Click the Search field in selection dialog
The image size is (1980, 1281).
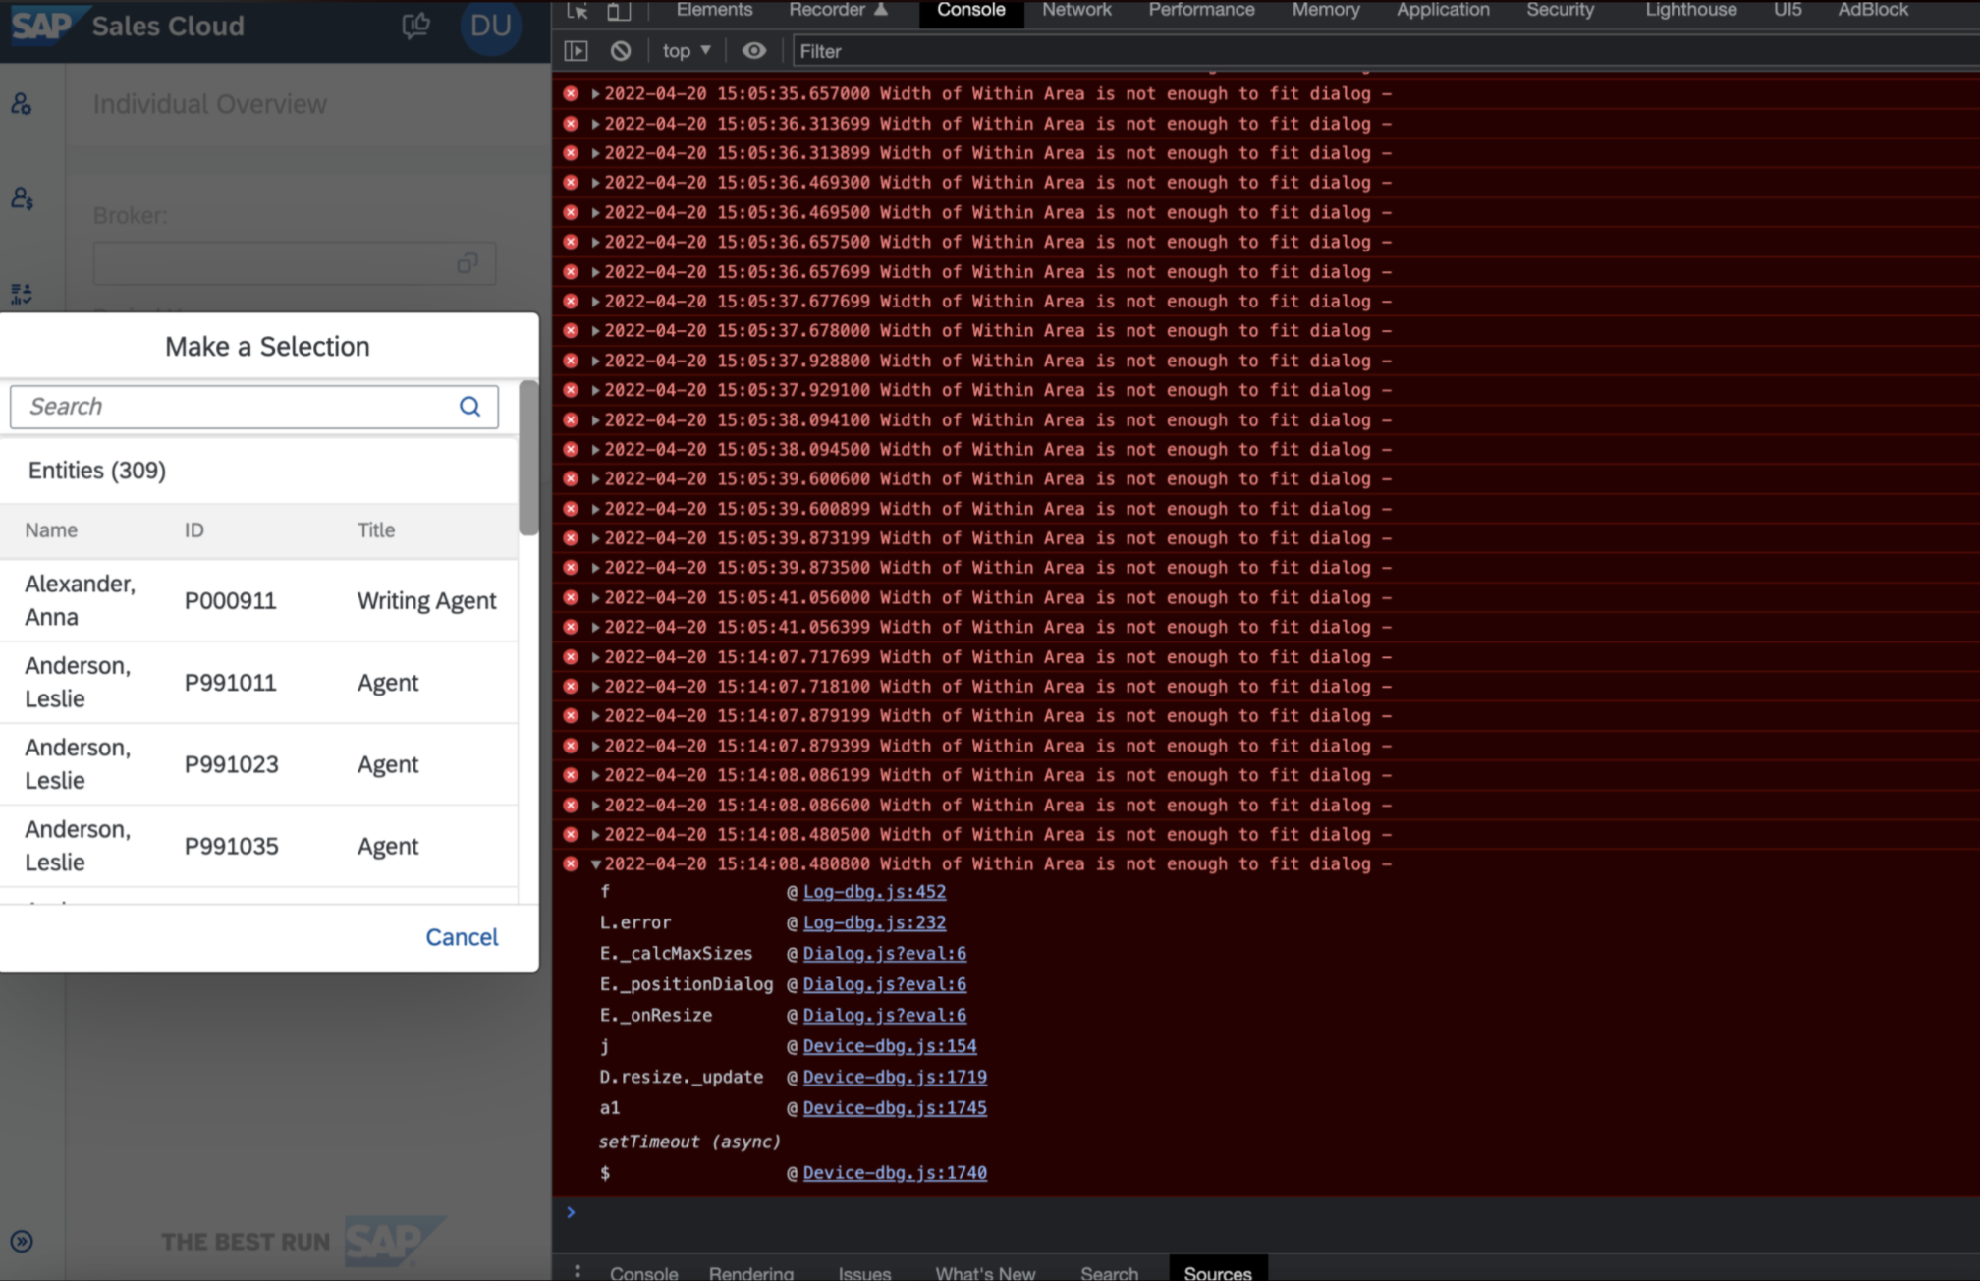(x=253, y=407)
